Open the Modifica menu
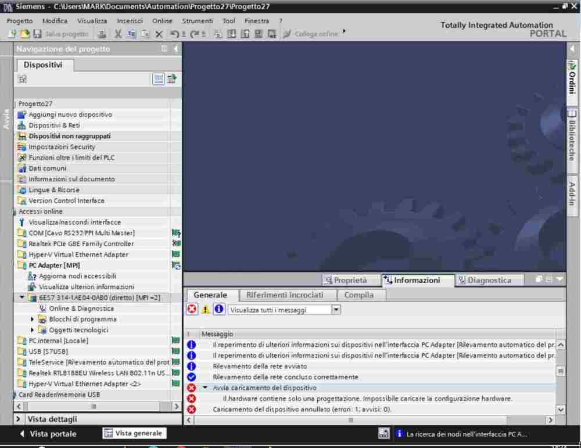Image resolution: width=581 pixels, height=448 pixels. [x=55, y=21]
